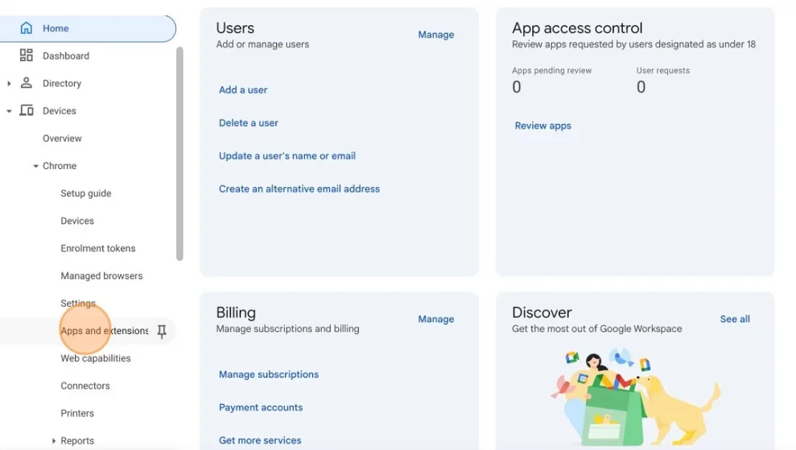The width and height of the screenshot is (796, 450).
Task: Open the Payment accounts link
Action: (261, 407)
